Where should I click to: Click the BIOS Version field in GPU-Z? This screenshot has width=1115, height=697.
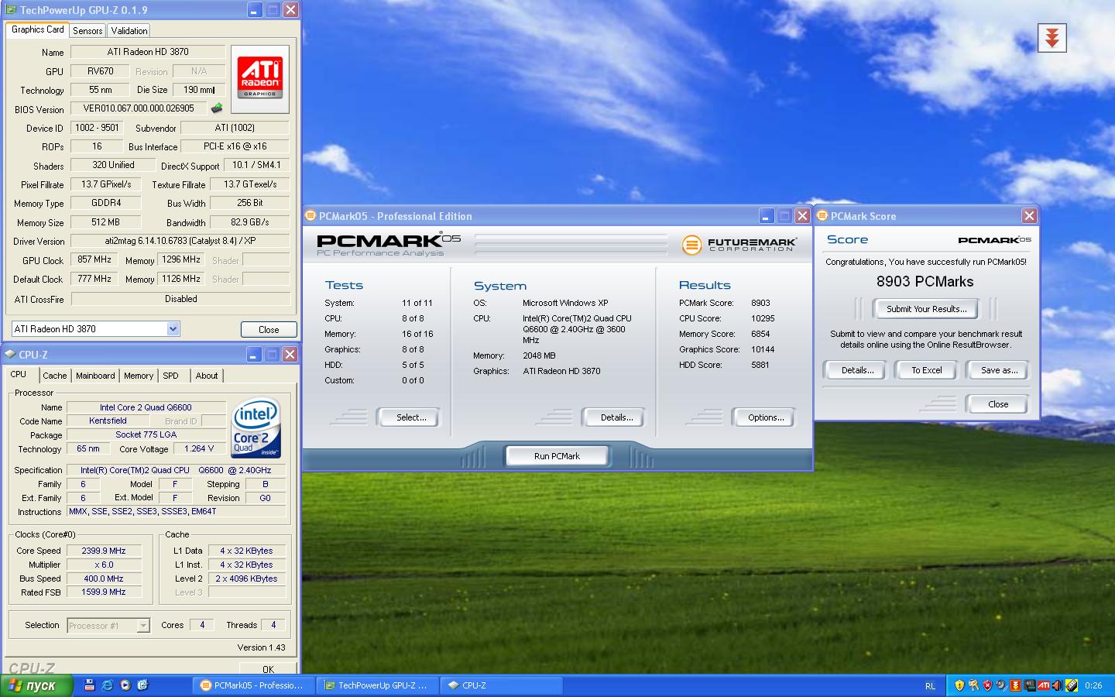coord(139,108)
